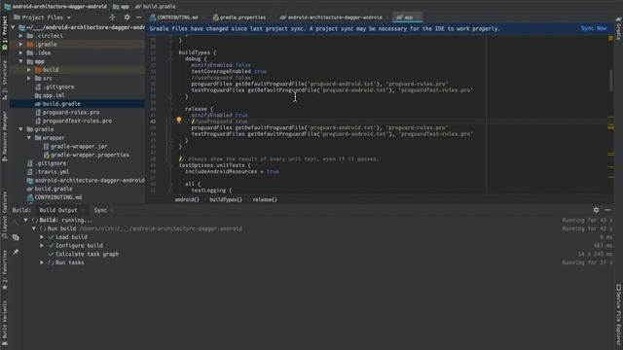Image resolution: width=623 pixels, height=350 pixels.
Task: Open Device File Explorer side tab
Action: (619, 315)
